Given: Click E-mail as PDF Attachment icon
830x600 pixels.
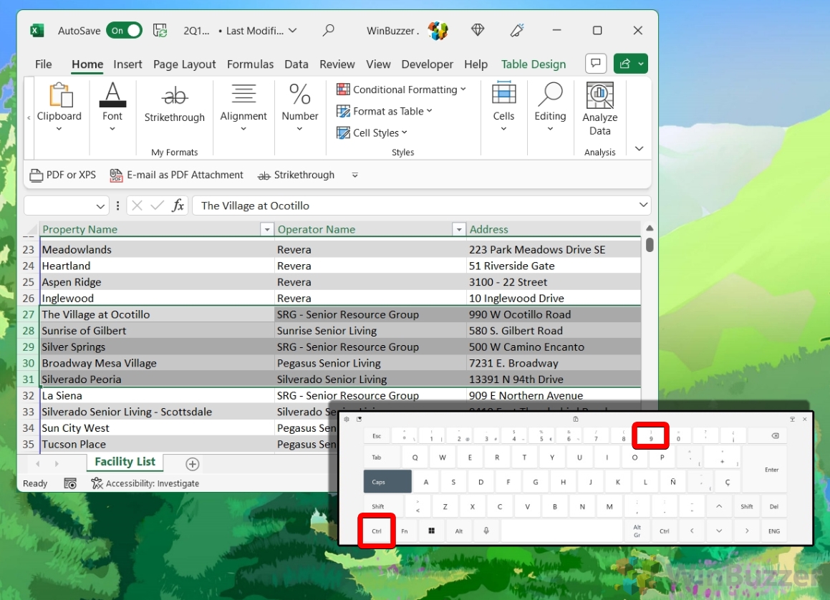Looking at the screenshot, I should (x=116, y=175).
